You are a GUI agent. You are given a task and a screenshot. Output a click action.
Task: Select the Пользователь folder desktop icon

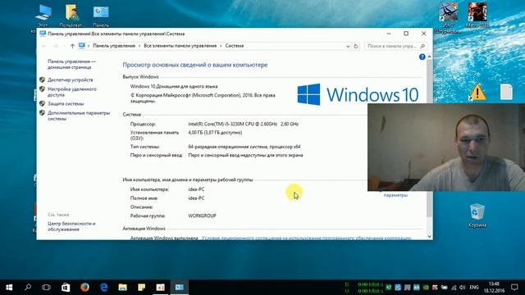[72, 15]
